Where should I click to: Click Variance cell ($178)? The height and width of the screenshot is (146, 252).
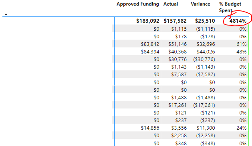click(208, 37)
